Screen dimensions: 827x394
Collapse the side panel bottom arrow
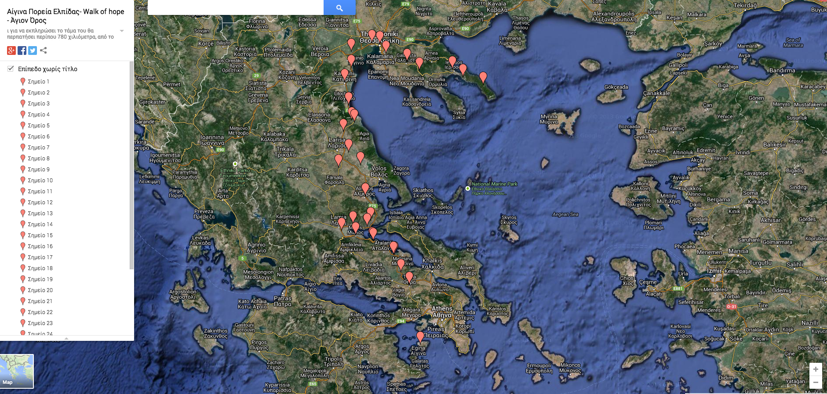66,338
